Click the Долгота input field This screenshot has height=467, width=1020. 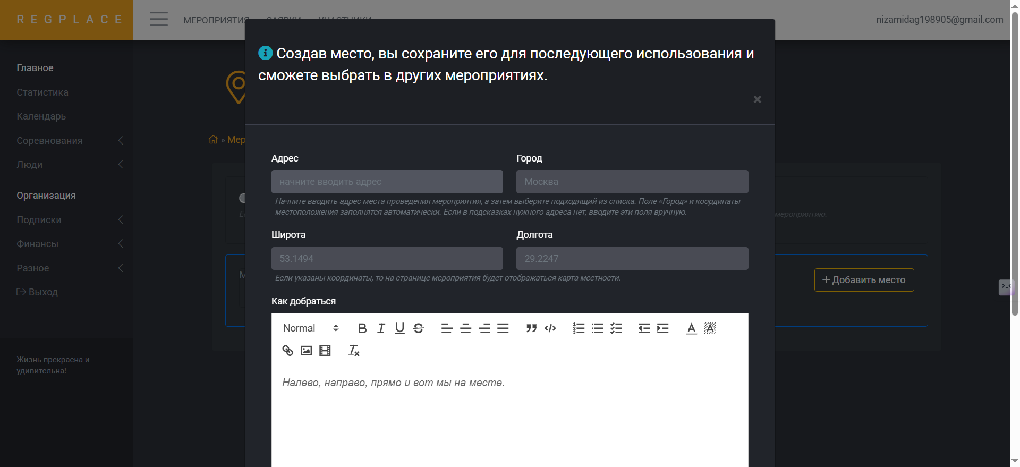tap(632, 259)
